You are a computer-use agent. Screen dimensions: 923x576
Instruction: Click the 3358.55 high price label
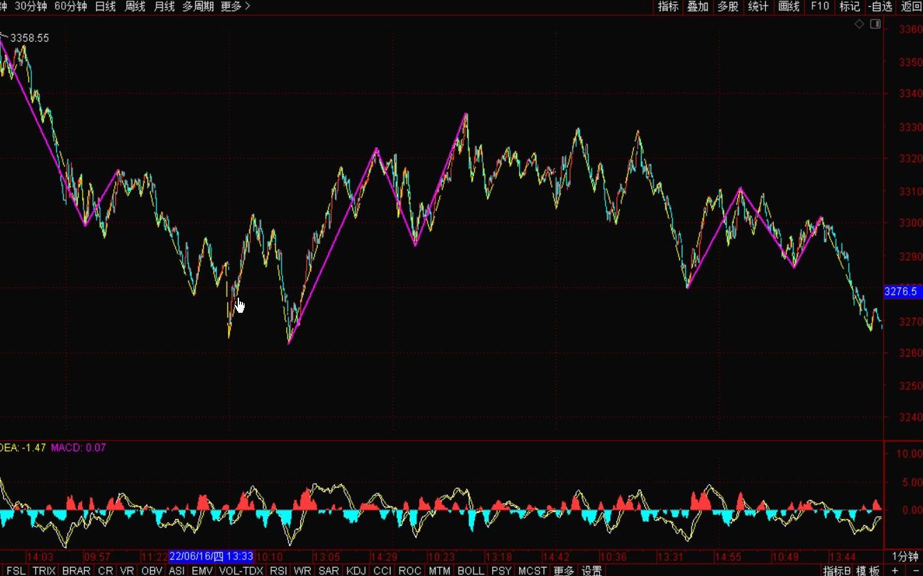(29, 38)
